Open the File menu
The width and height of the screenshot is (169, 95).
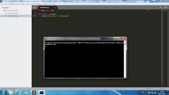pyautogui.click(x=2, y=4)
